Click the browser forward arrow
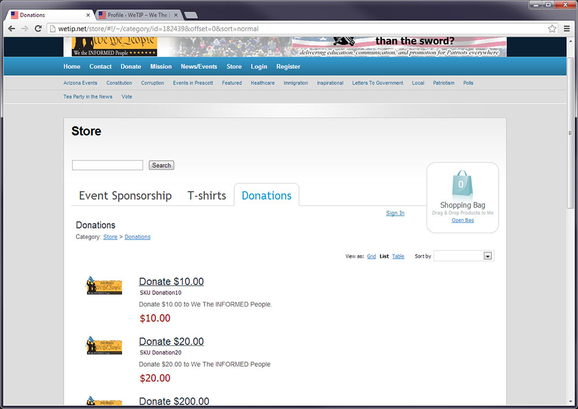 click(x=25, y=28)
